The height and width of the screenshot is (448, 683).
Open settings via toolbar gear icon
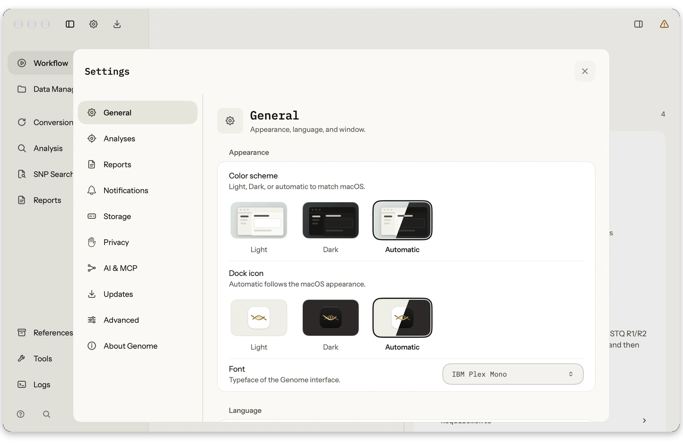(93, 24)
